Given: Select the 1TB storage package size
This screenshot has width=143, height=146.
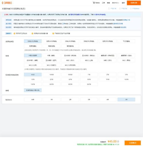Looking at the screenshot, I should pyautogui.click(x=89, y=75).
